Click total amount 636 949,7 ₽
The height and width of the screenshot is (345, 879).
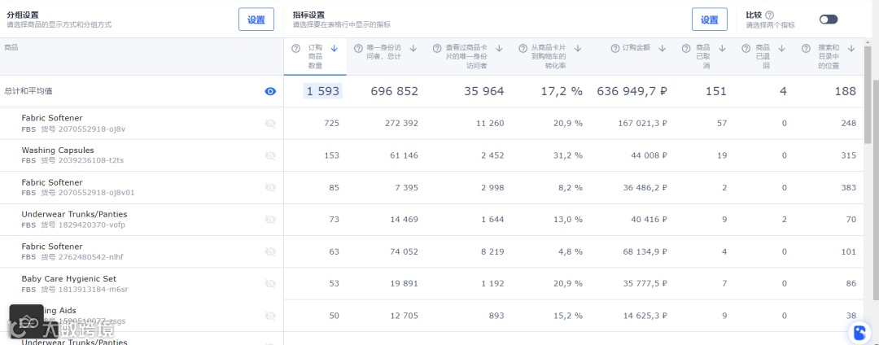[x=632, y=91]
